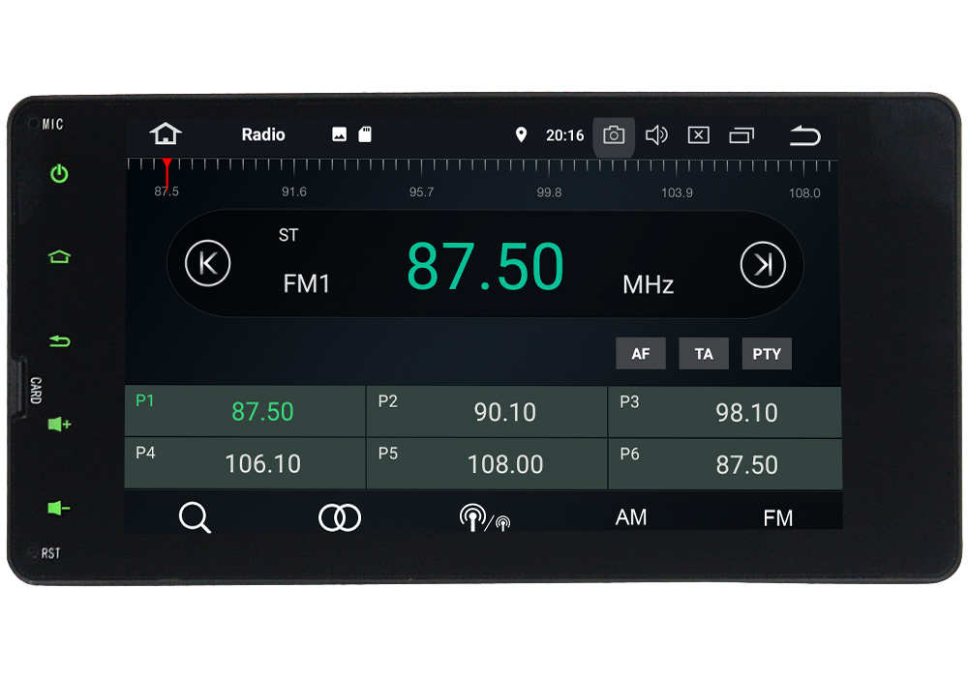Toggle AF alternative frequency button
Screen dimensions: 968x677
pyautogui.click(x=641, y=354)
